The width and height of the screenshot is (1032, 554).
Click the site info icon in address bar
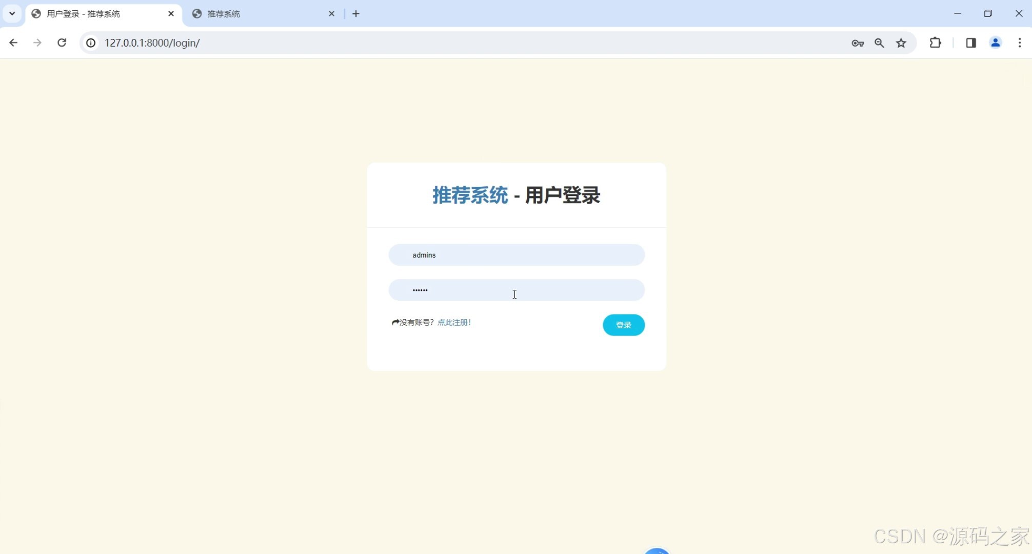tap(91, 43)
